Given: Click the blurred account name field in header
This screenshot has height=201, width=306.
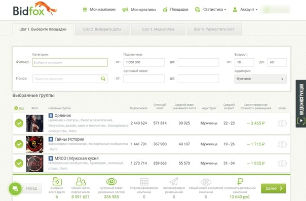Looking at the screenshot, I should coord(276,10).
